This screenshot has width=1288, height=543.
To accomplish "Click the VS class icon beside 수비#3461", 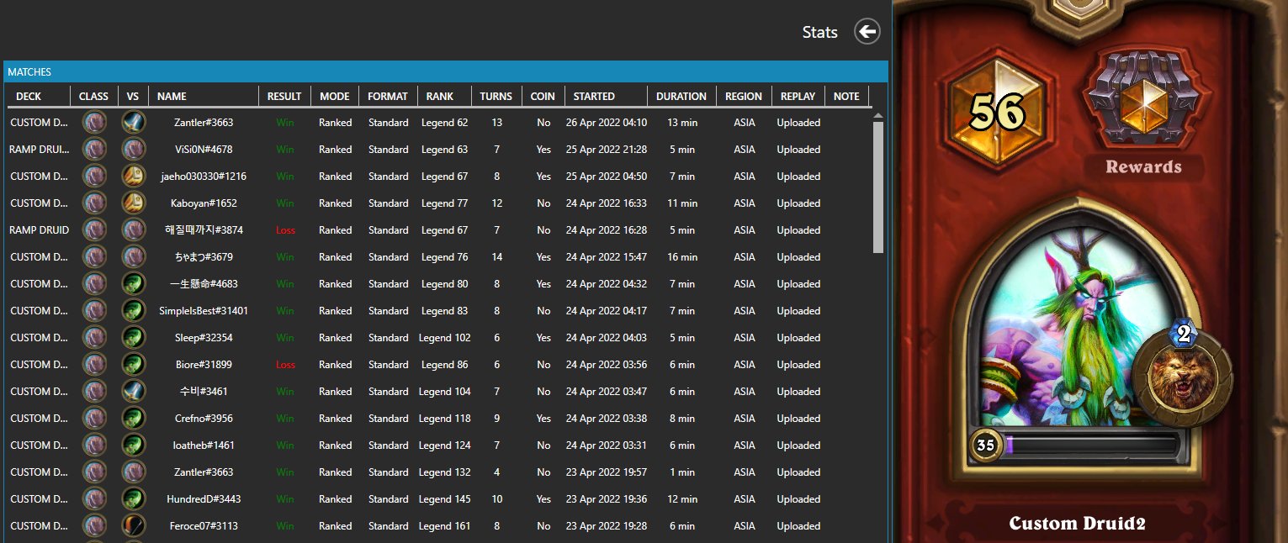I will pyautogui.click(x=133, y=392).
